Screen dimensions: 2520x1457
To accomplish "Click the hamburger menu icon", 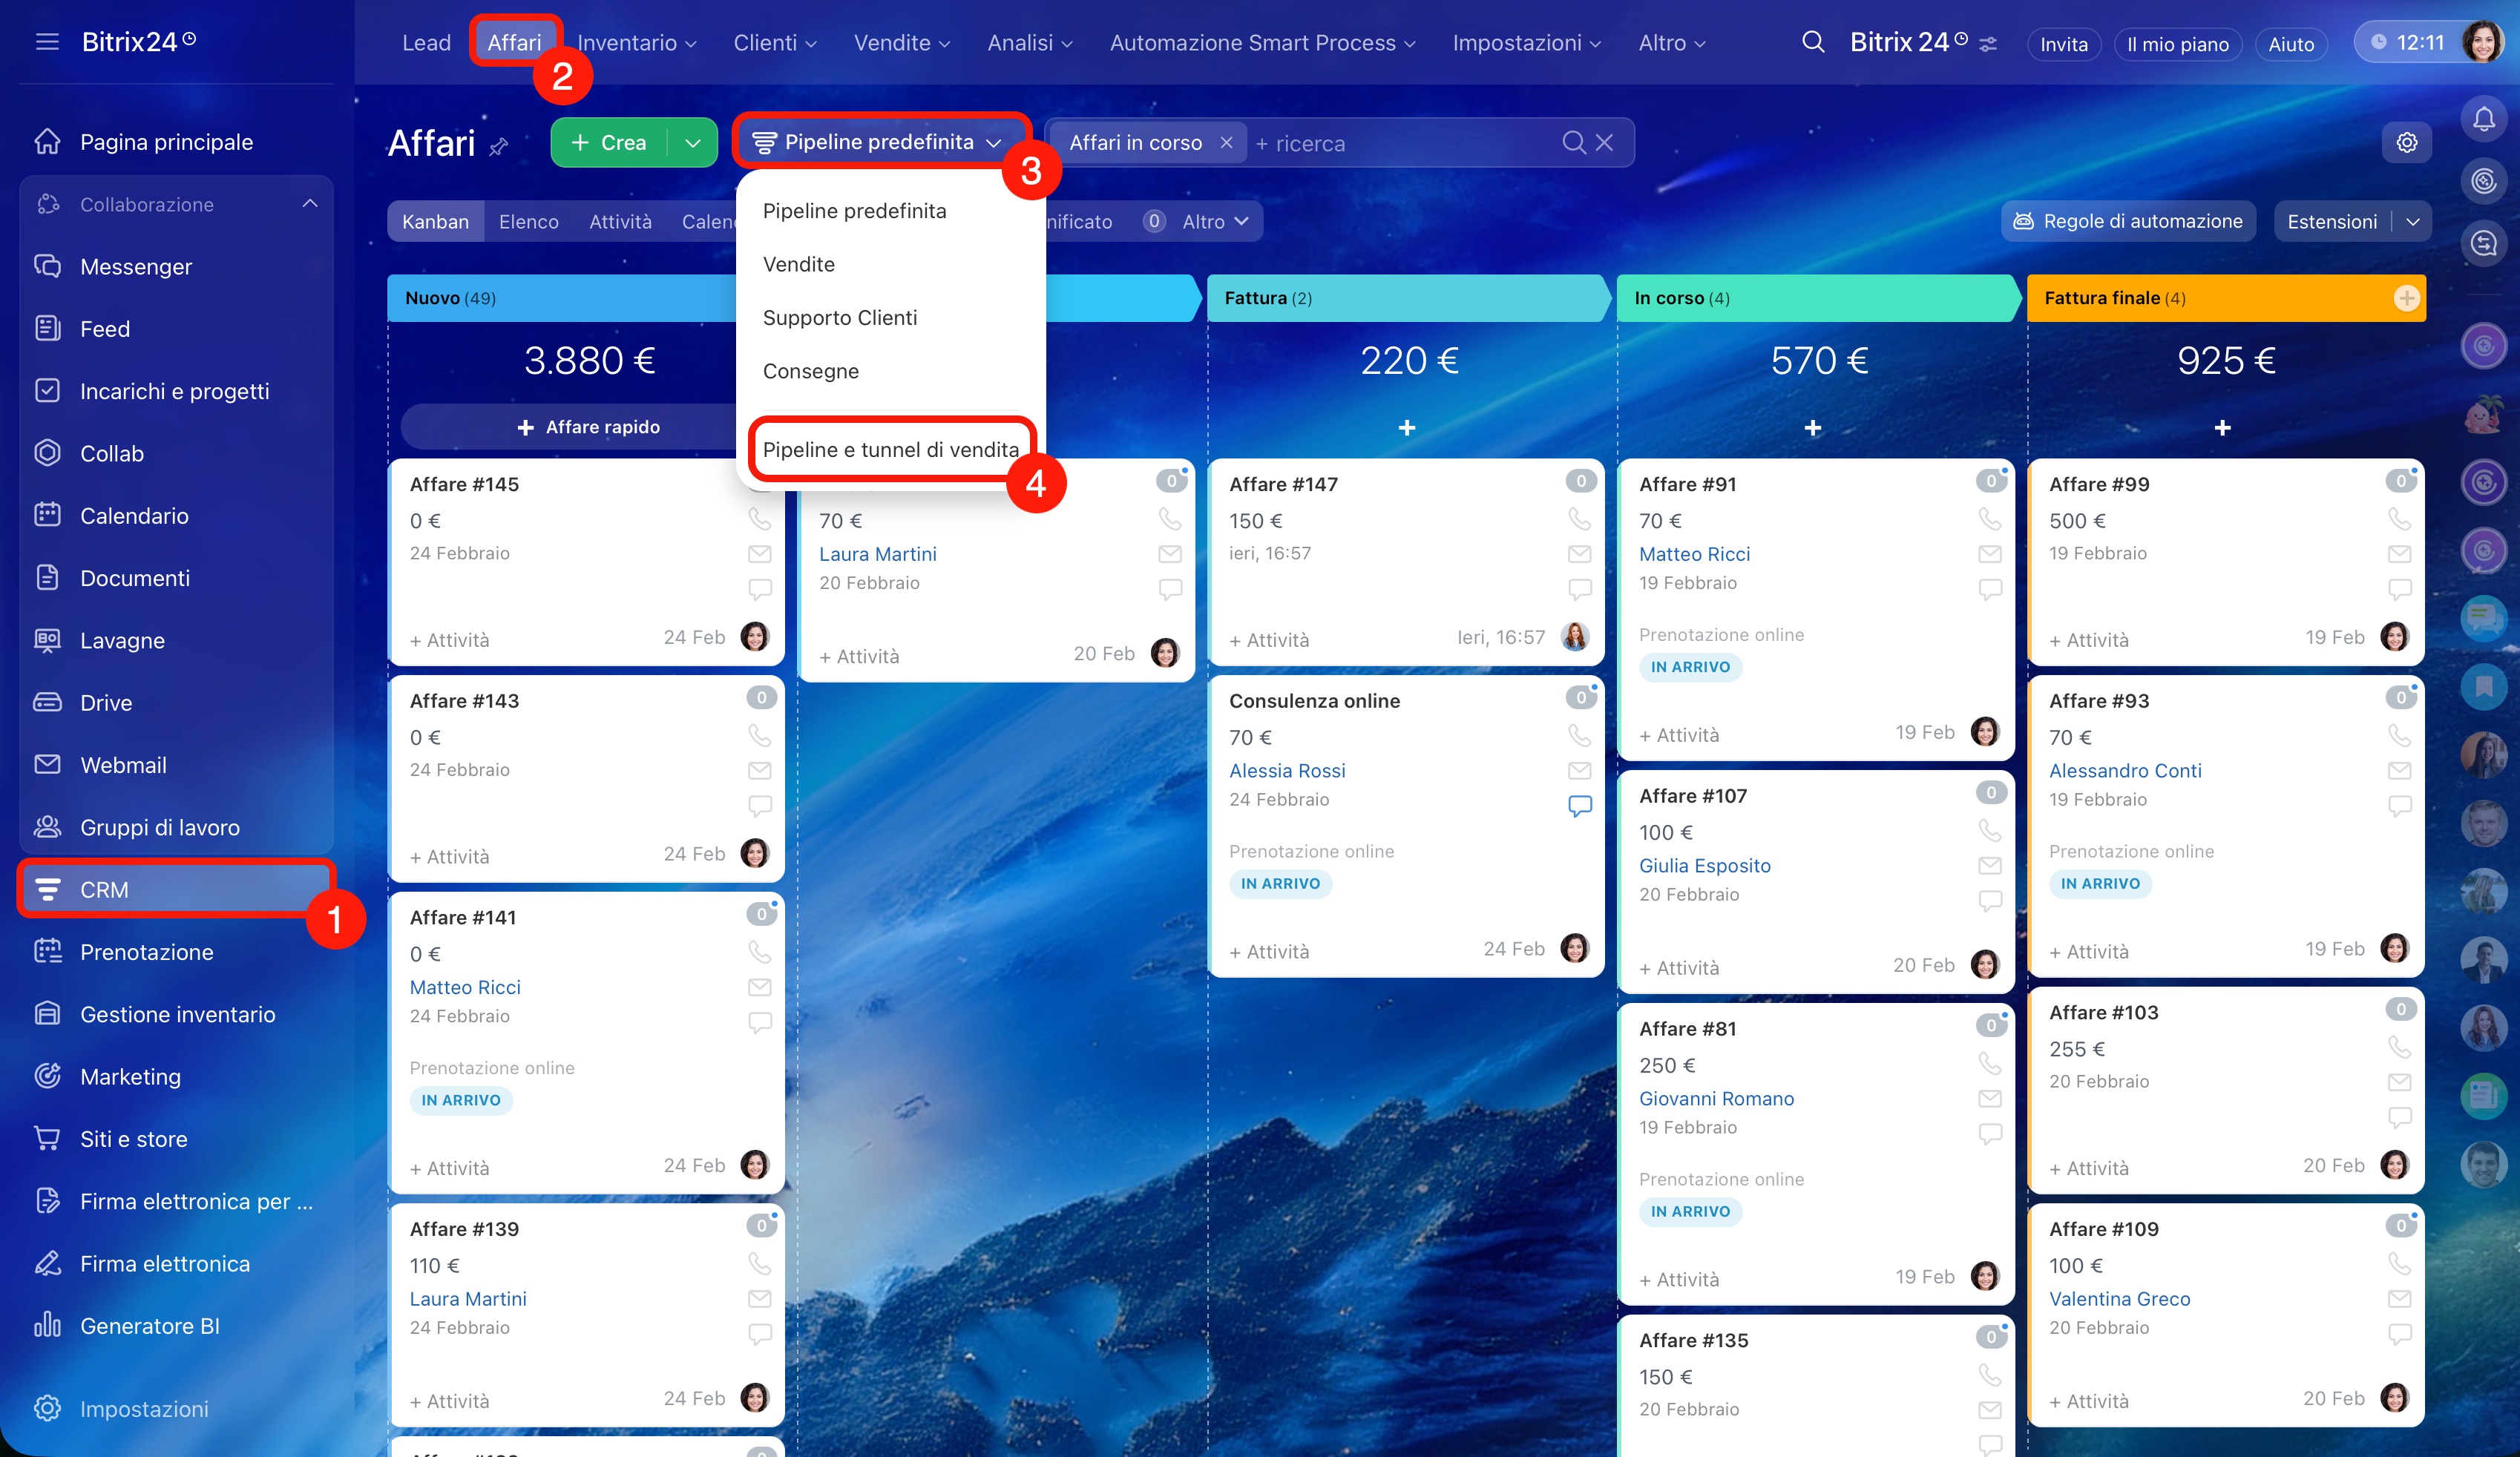I will tap(47, 42).
